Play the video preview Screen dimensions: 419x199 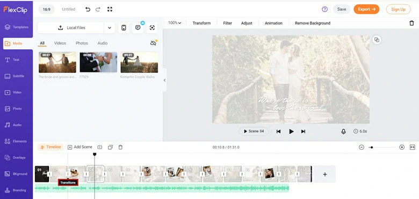[x=291, y=131]
